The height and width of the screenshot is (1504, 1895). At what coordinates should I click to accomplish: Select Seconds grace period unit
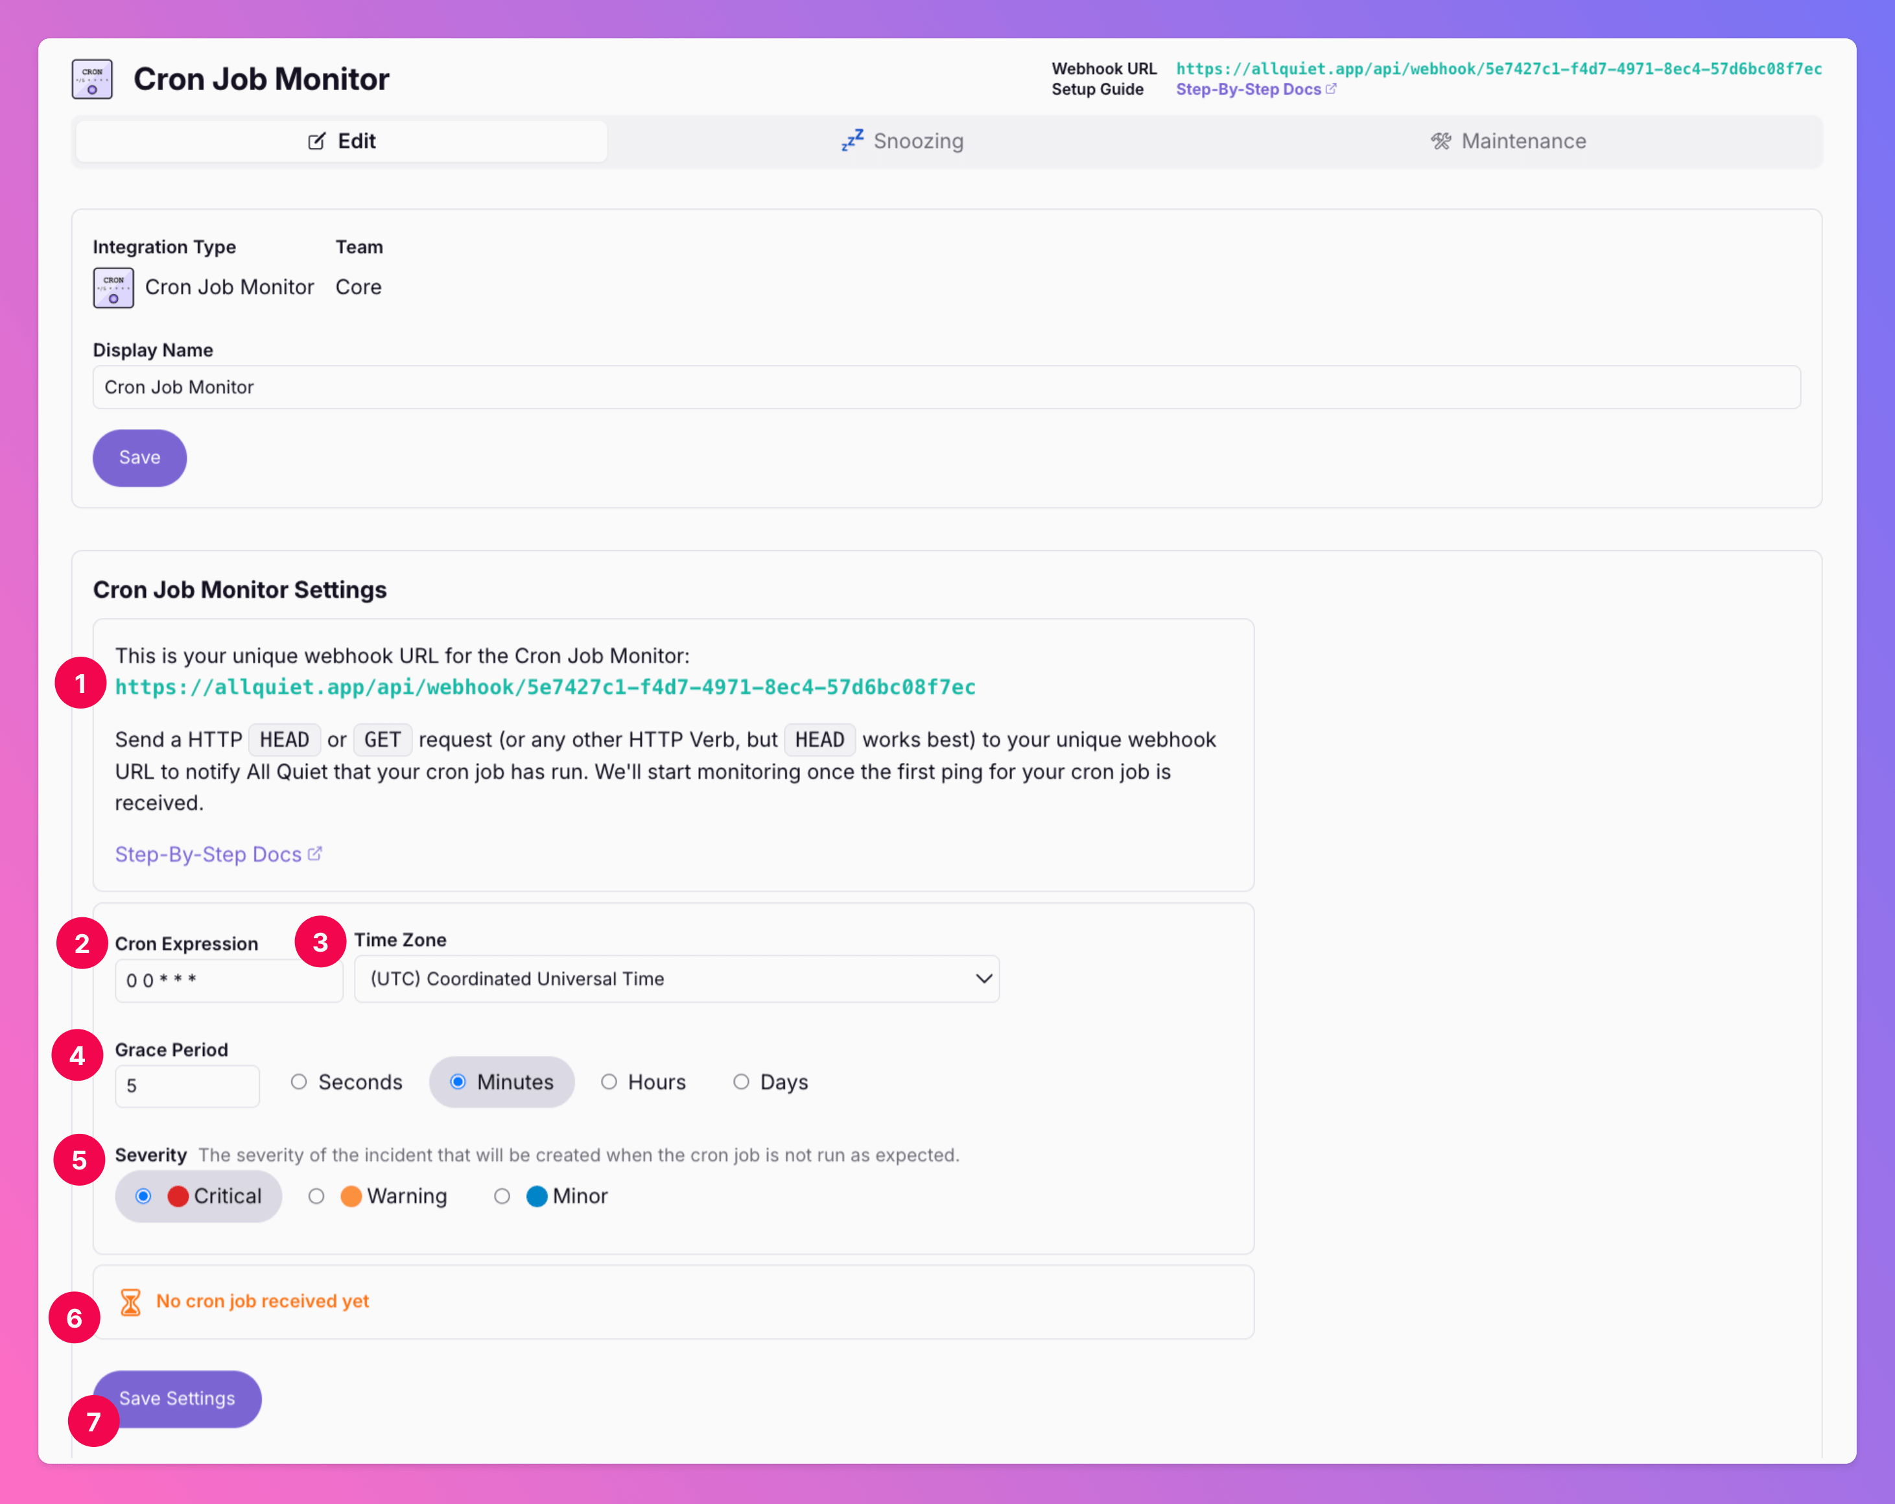pyautogui.click(x=299, y=1082)
